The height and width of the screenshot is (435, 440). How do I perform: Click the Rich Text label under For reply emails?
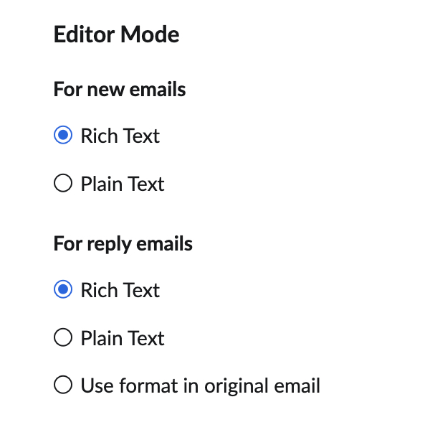120,290
